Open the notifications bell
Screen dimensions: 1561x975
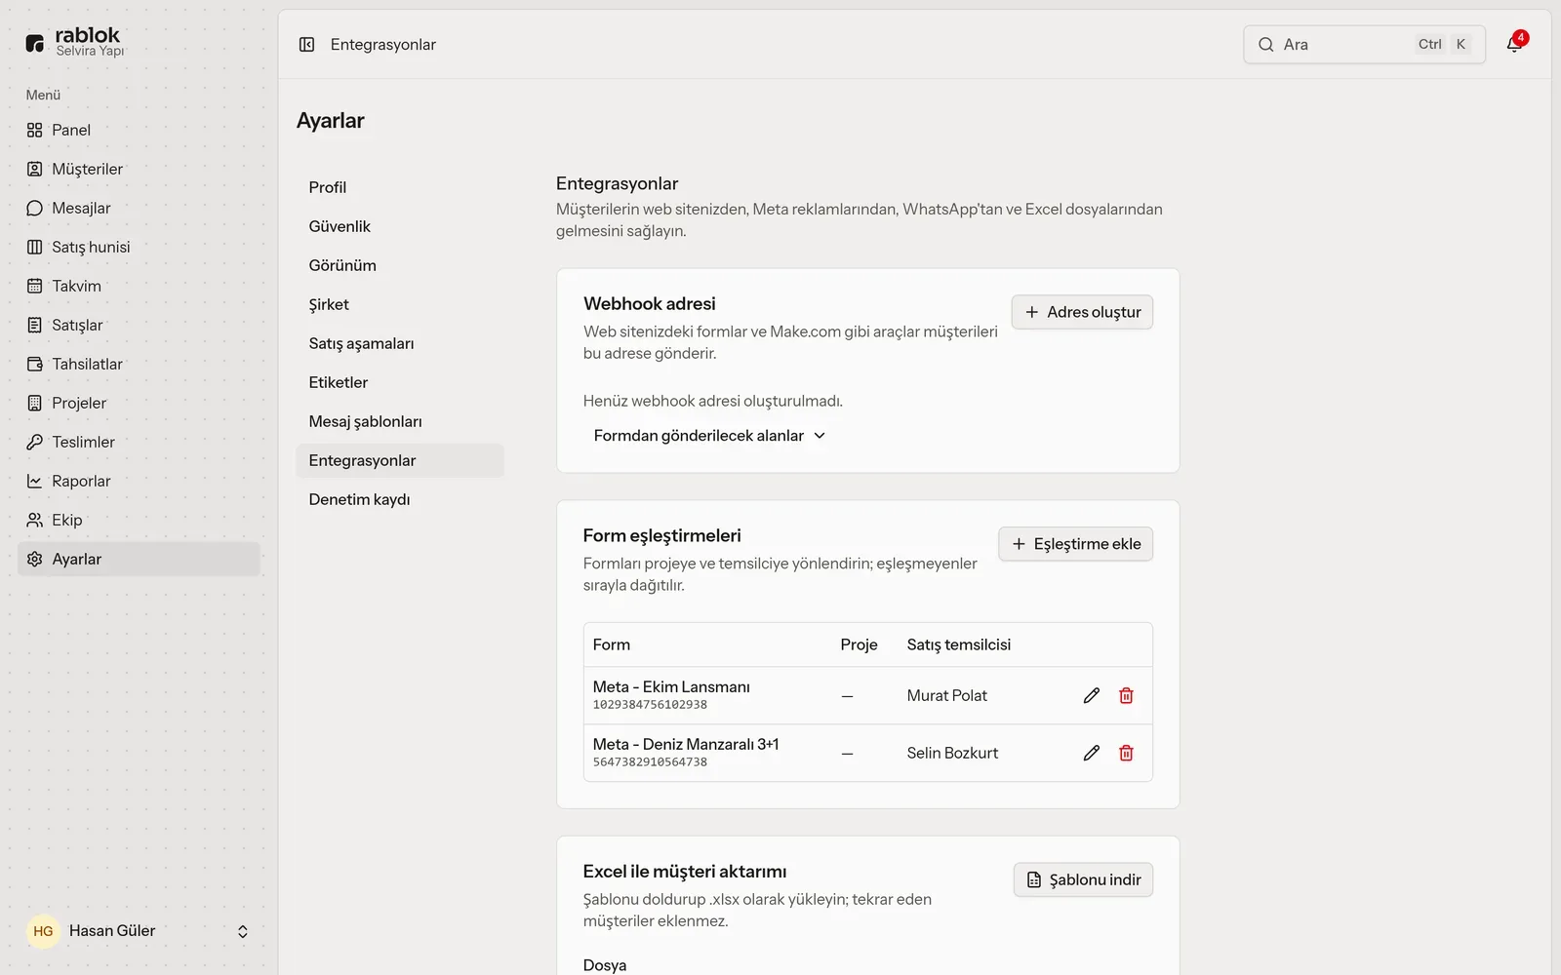[x=1514, y=44]
